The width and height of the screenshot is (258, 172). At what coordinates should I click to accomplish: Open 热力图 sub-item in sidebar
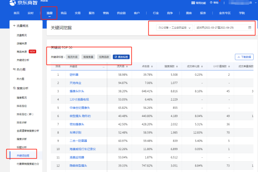[20, 79]
